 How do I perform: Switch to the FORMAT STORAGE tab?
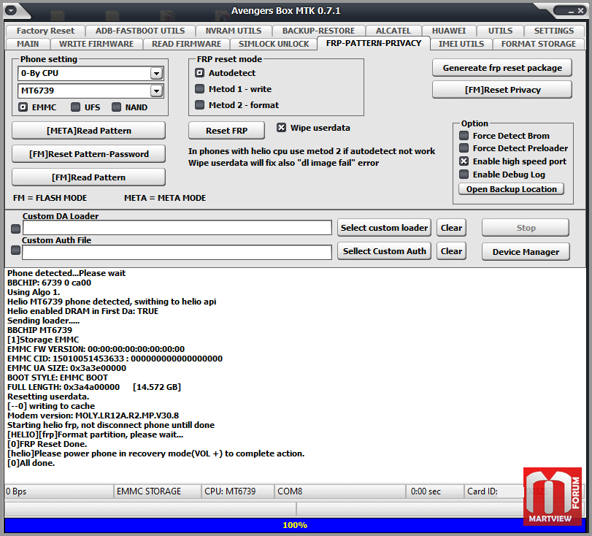tap(539, 44)
